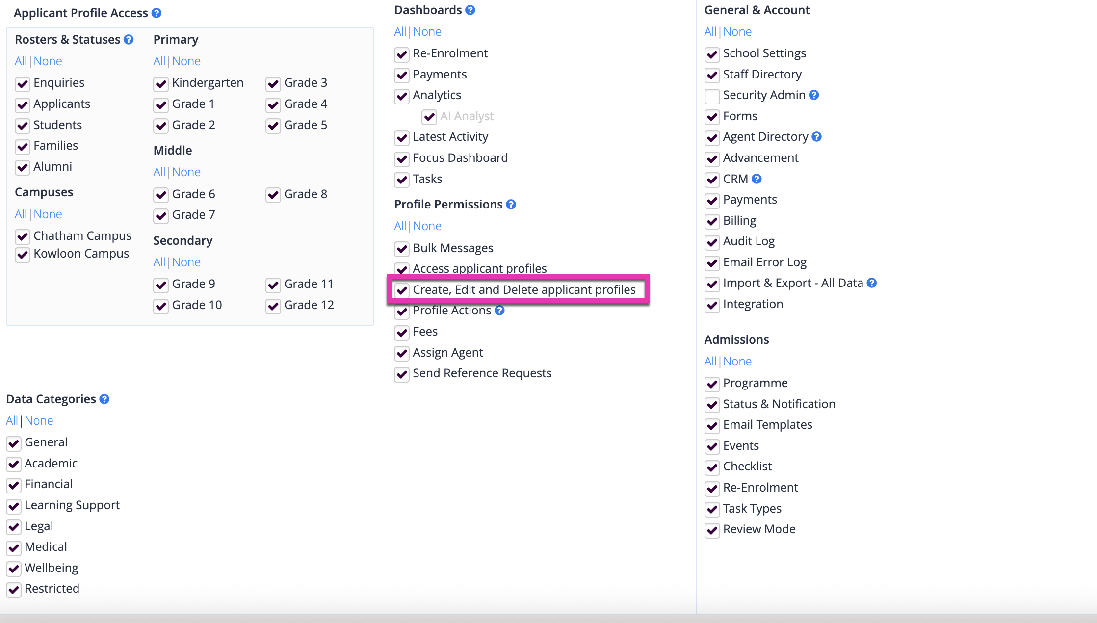Click the "Latest Activity" label text
1097x623 pixels.
pyautogui.click(x=450, y=137)
